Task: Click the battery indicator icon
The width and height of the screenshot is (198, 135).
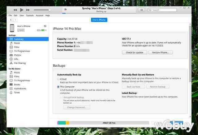Action: click(x=43, y=30)
